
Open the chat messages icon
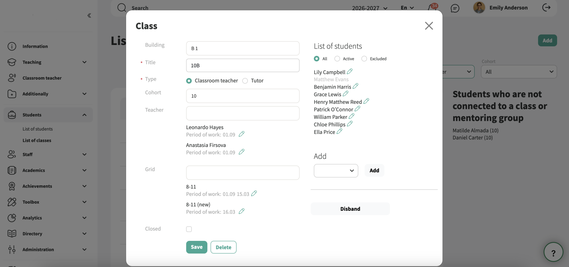point(455,8)
